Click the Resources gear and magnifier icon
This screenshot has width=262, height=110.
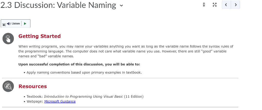pos(8,86)
